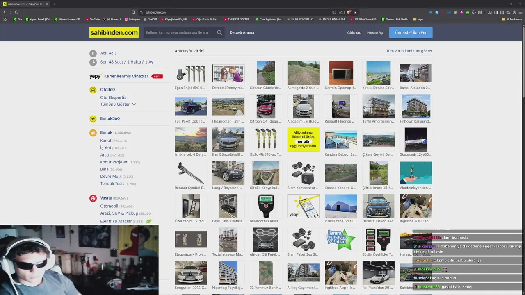Screen dimensions: 525x295
Task: Open the Arsa category
Action: pyautogui.click(x=105, y=155)
